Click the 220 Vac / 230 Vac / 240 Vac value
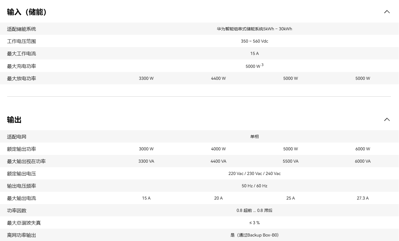Image resolution: width=399 pixels, height=241 pixels. 254,173
